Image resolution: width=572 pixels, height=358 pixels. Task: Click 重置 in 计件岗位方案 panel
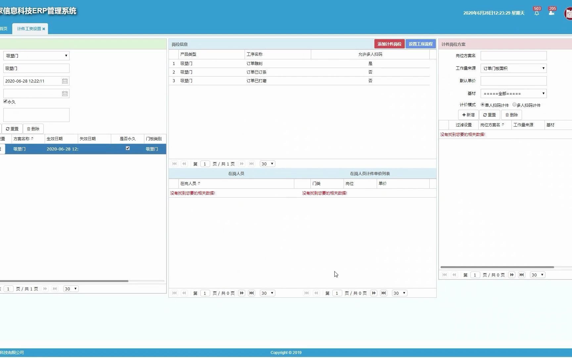pos(490,115)
